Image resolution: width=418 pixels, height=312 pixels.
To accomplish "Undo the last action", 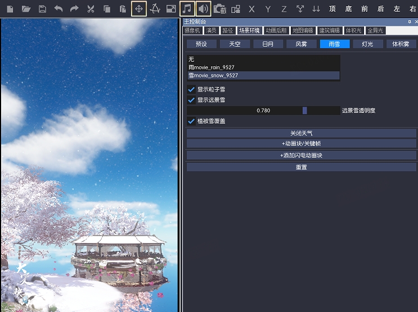I will [59, 9].
